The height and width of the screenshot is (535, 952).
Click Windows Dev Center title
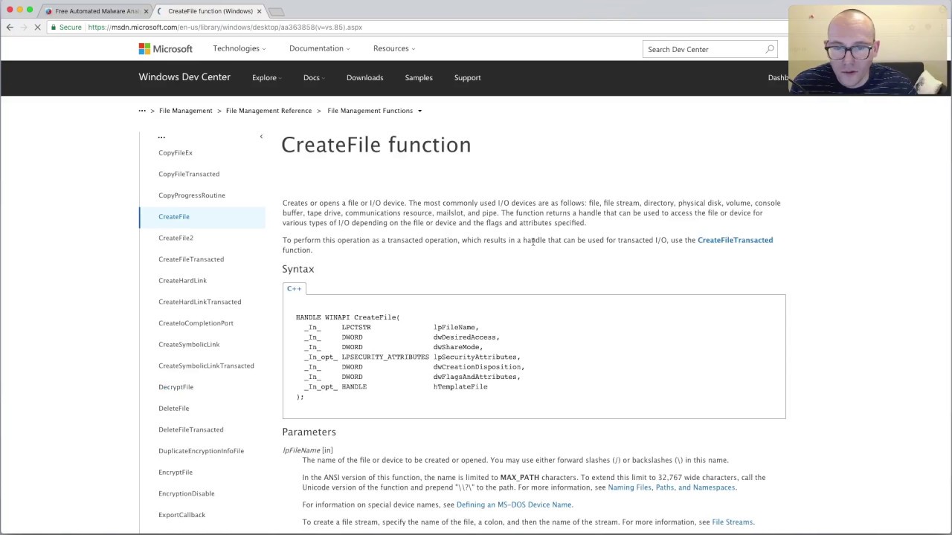(184, 77)
